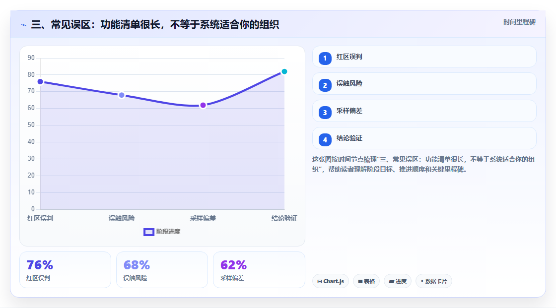This screenshot has height=308, width=556.
Task: Click the y-axis value 90
Action: tap(31, 58)
